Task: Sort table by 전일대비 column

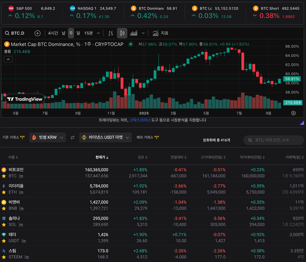Action: pyautogui.click(x=178, y=158)
